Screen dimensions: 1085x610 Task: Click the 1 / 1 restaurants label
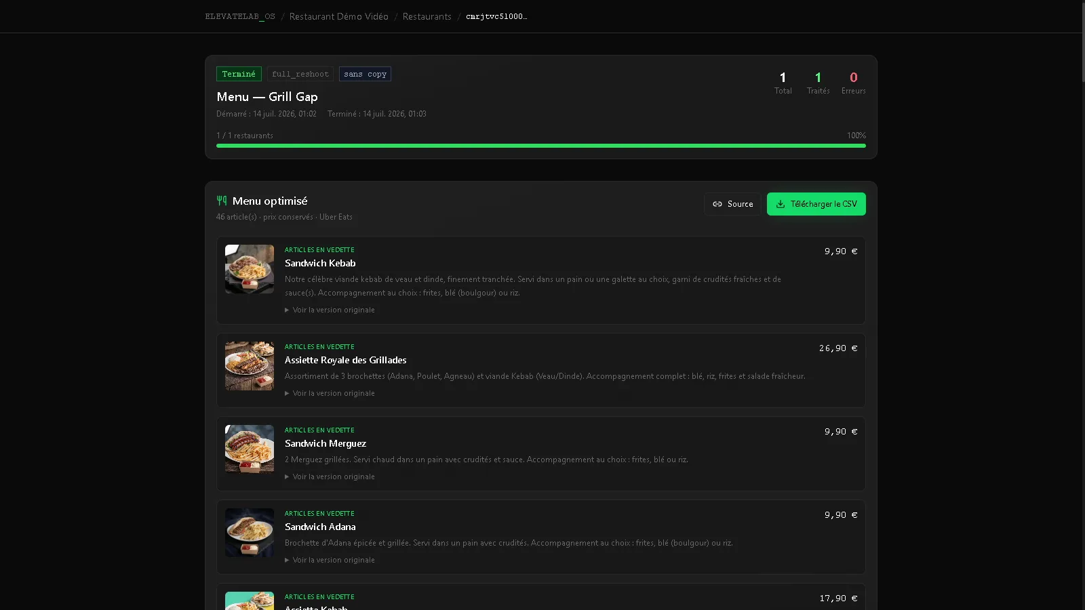tap(245, 136)
